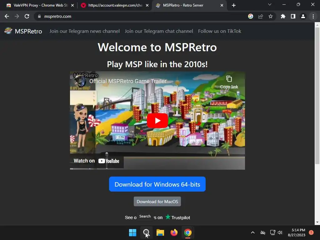Copy link of the YouTube video
This screenshot has height=240, width=320.
[x=229, y=82]
